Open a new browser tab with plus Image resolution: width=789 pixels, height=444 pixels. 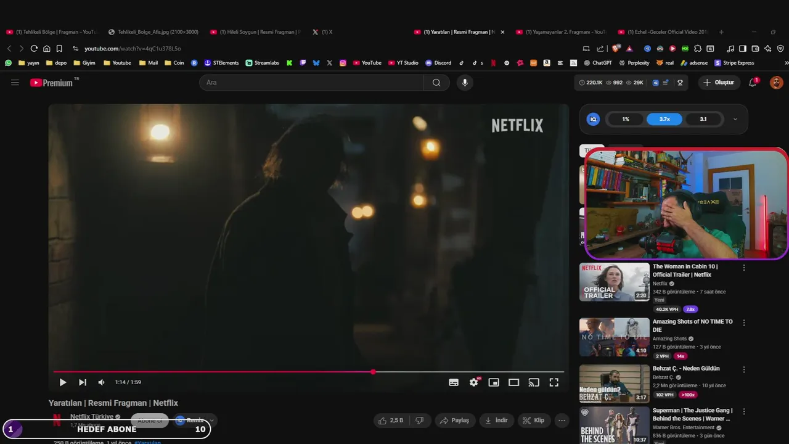pos(721,32)
